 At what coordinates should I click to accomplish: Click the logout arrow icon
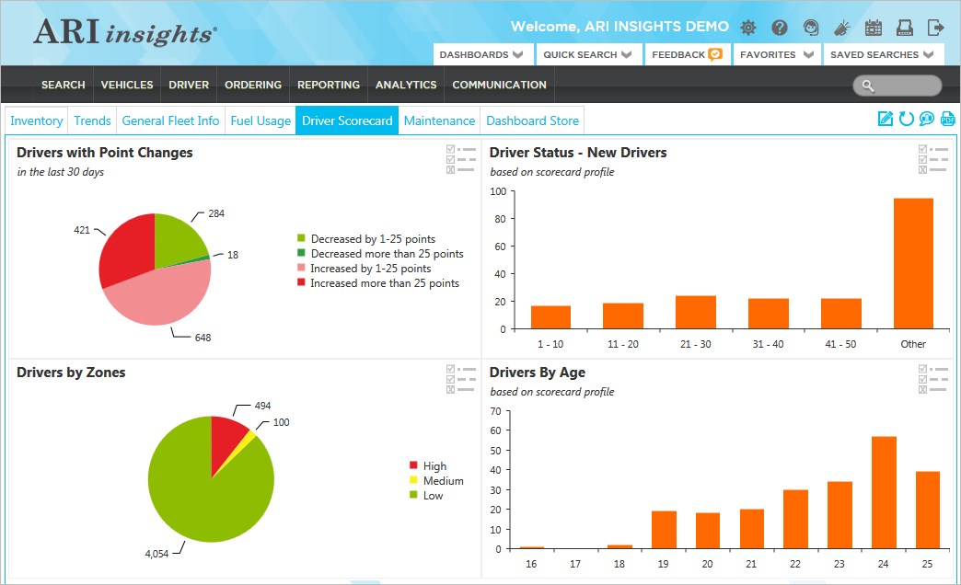(935, 28)
